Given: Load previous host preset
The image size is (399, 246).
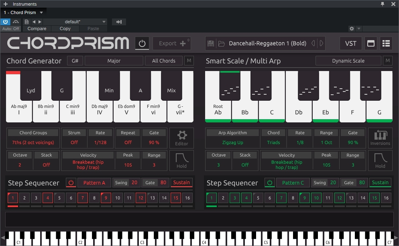Looking at the screenshot, I should pyautogui.click(x=34, y=22).
